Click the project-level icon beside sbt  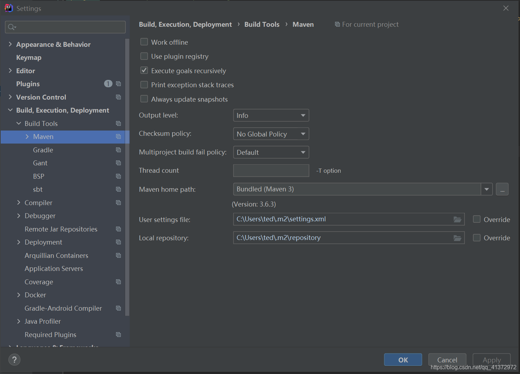[118, 189]
